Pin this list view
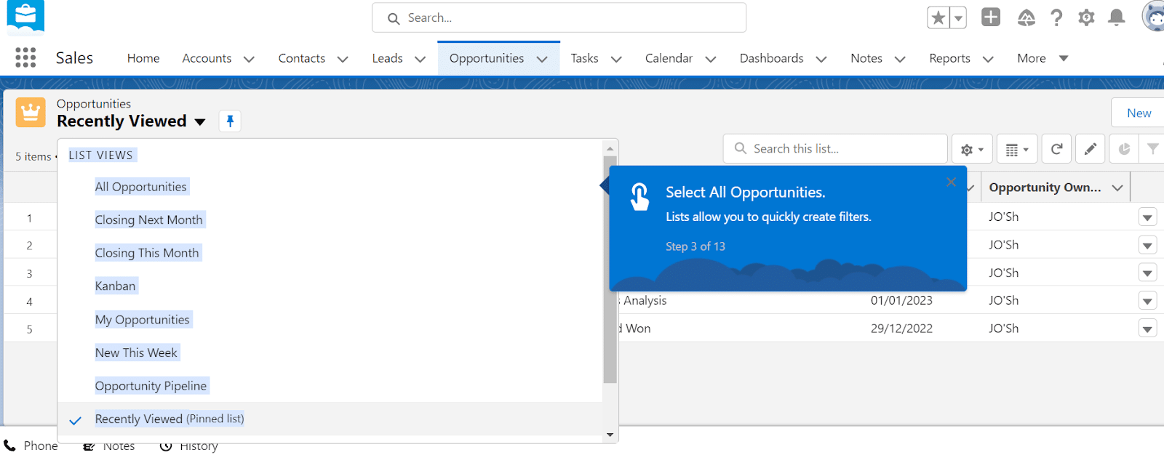This screenshot has height=455, width=1164. coord(230,121)
